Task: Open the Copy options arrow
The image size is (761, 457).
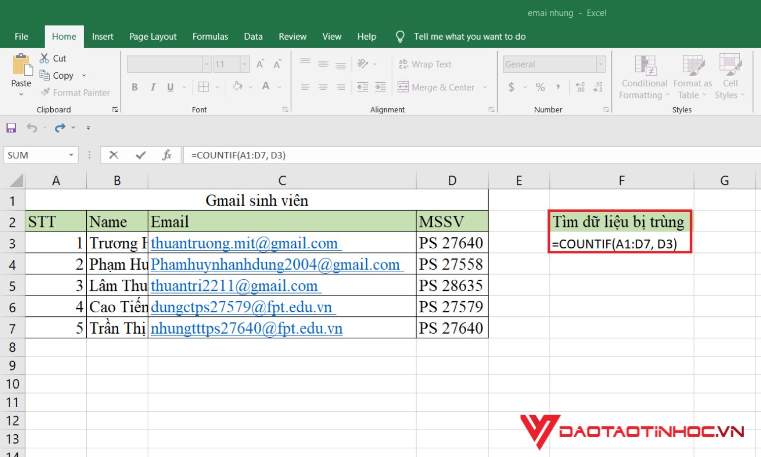Action: coord(84,76)
